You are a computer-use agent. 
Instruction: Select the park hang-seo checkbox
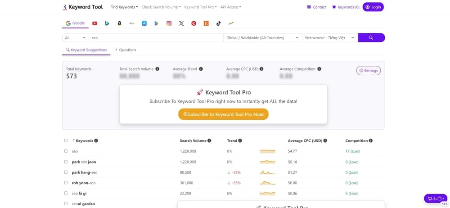(66, 172)
